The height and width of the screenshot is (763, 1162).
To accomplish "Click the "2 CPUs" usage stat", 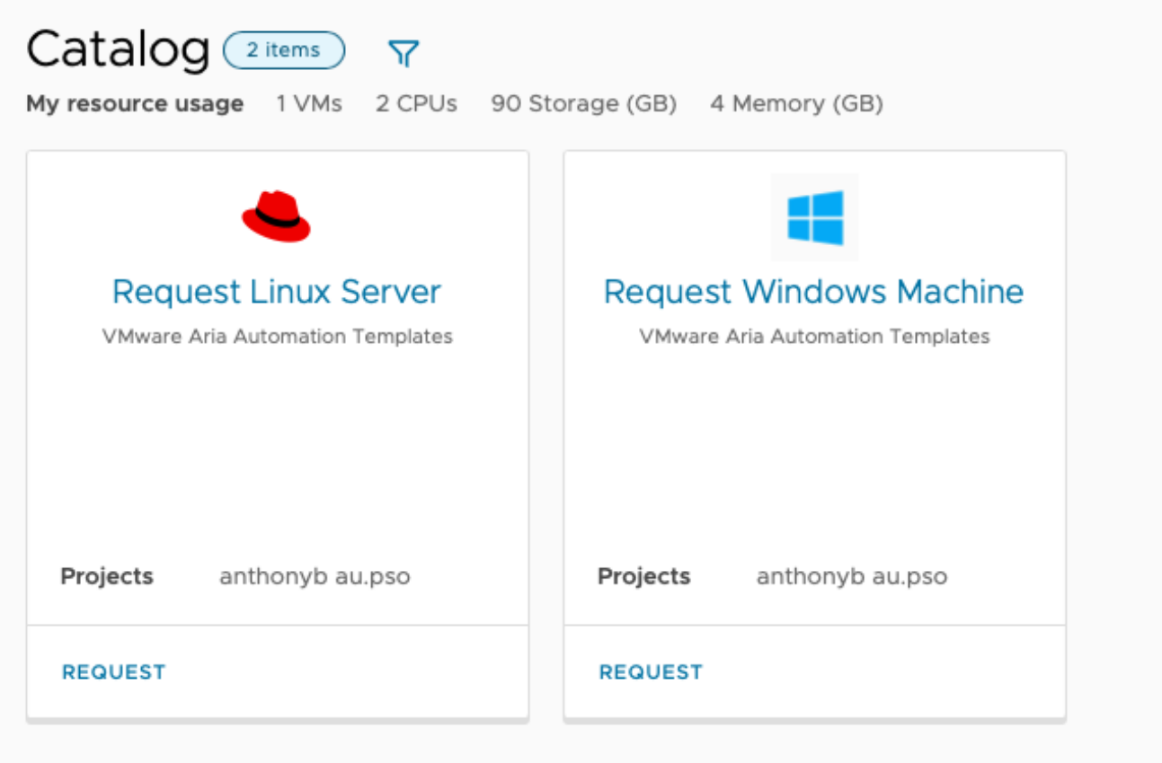I will point(416,104).
